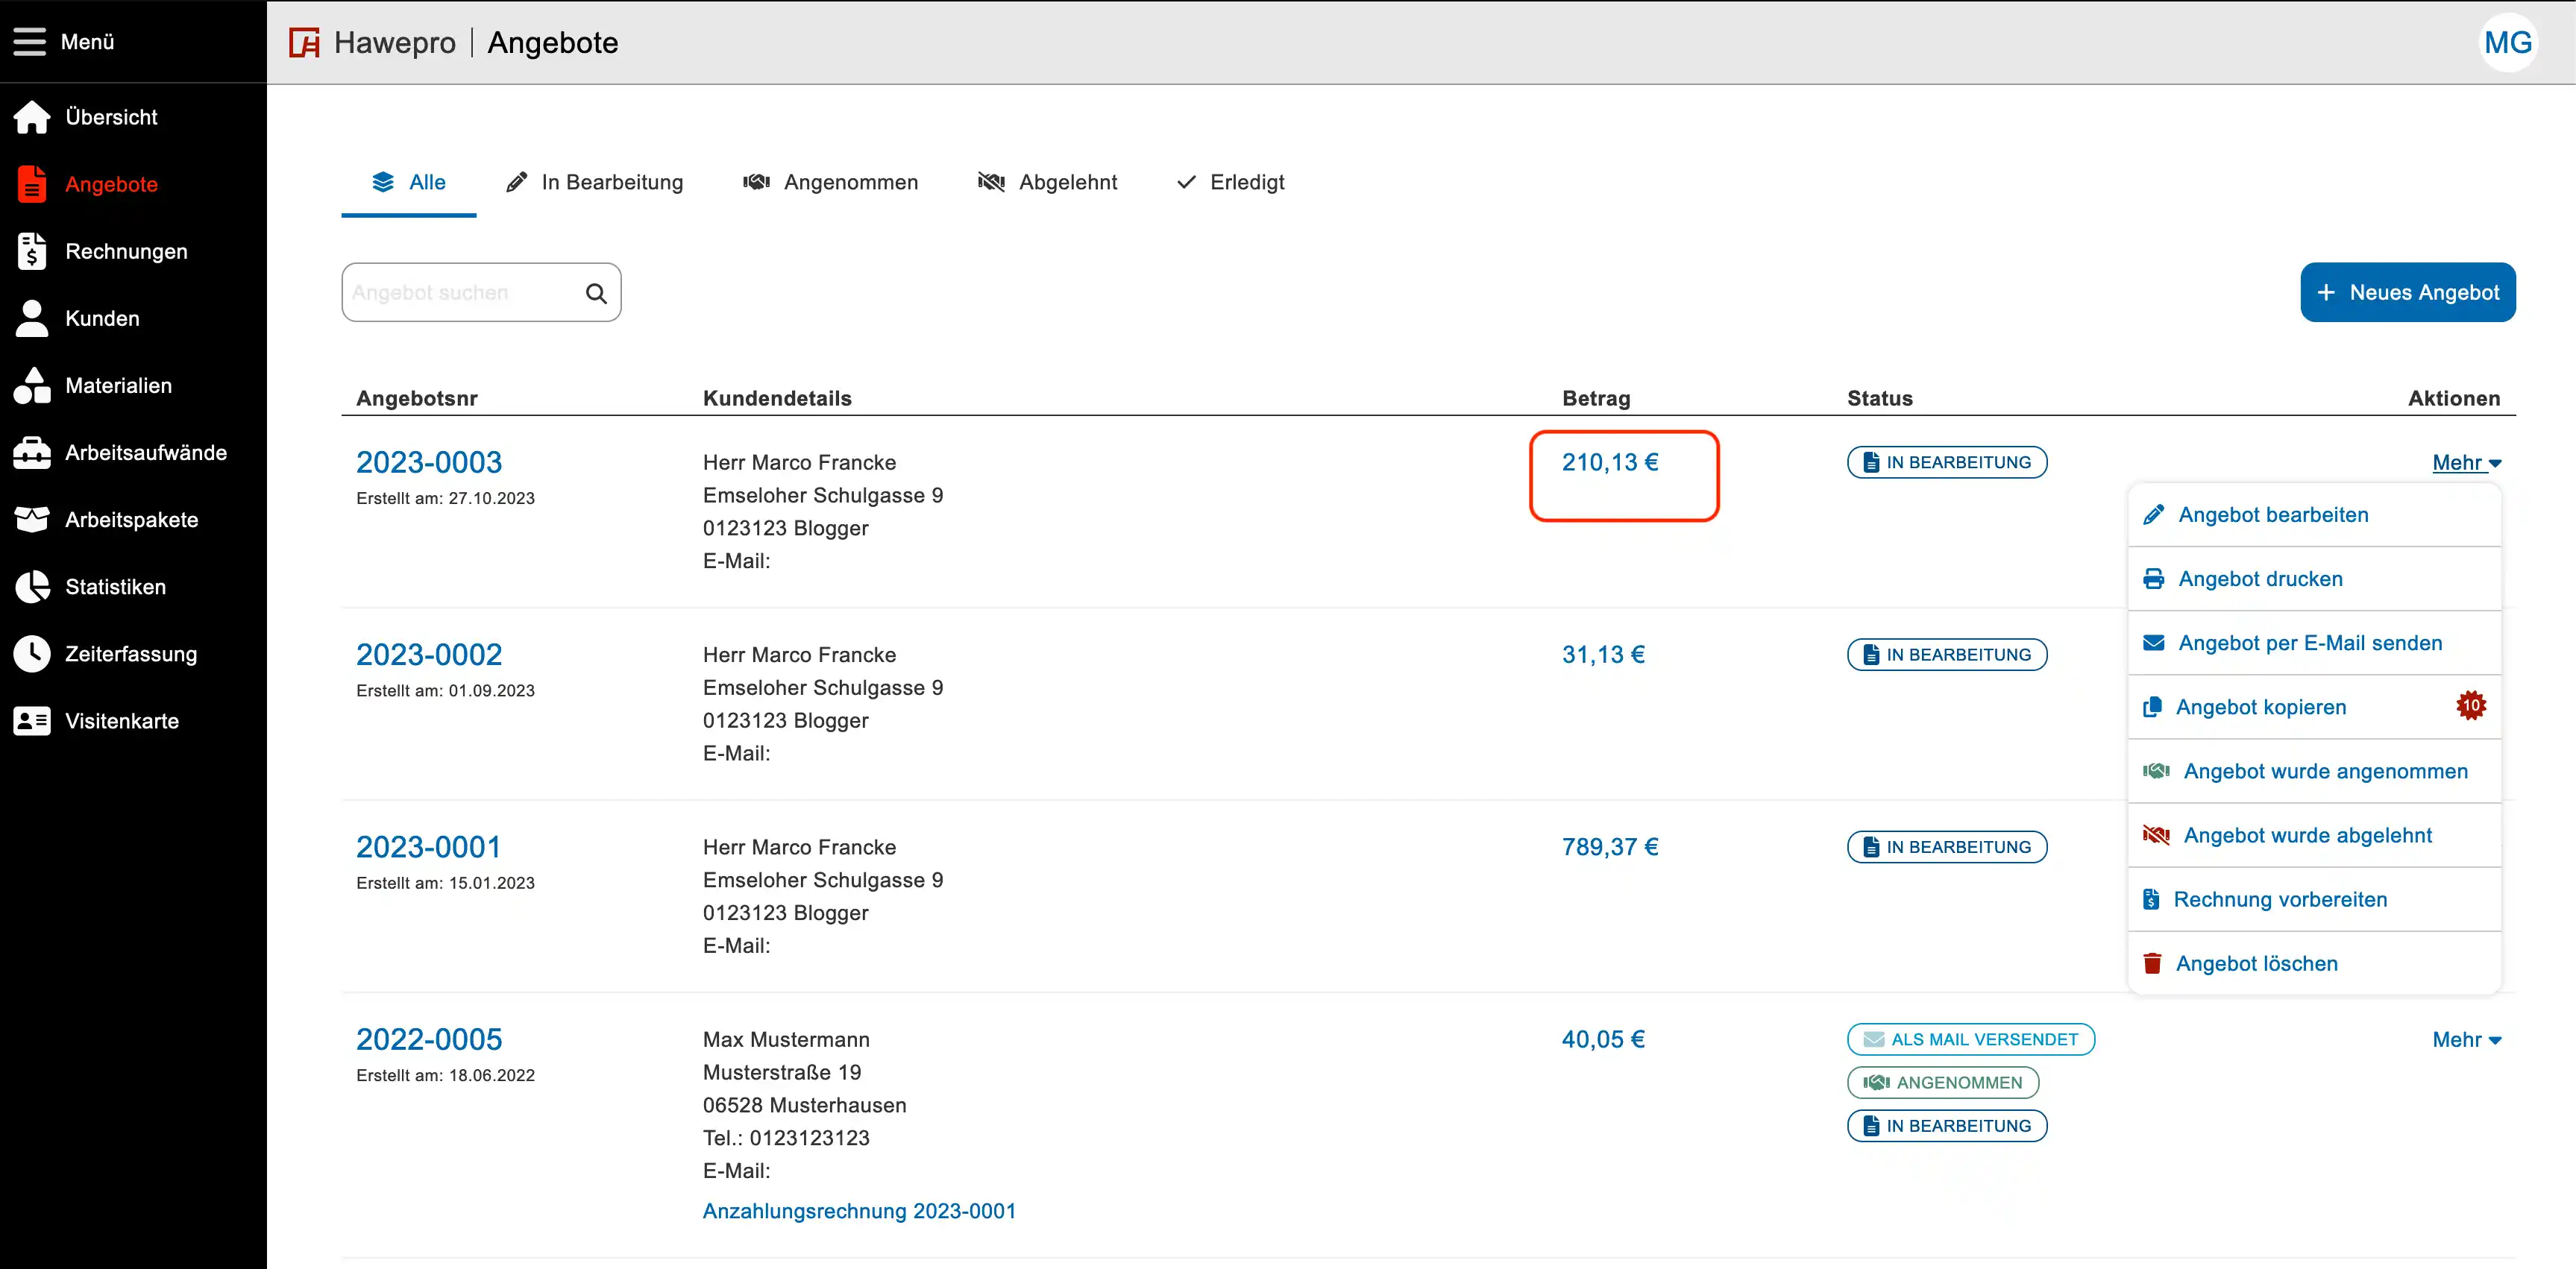Click the layers icon on Alle tab
Viewport: 2576px width, 1269px height.
(x=383, y=182)
